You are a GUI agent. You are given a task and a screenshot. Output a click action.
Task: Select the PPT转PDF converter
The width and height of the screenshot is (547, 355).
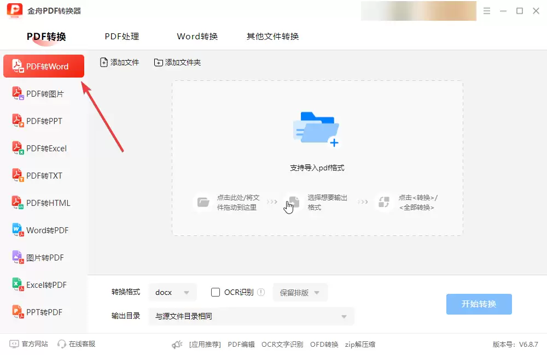(43, 312)
